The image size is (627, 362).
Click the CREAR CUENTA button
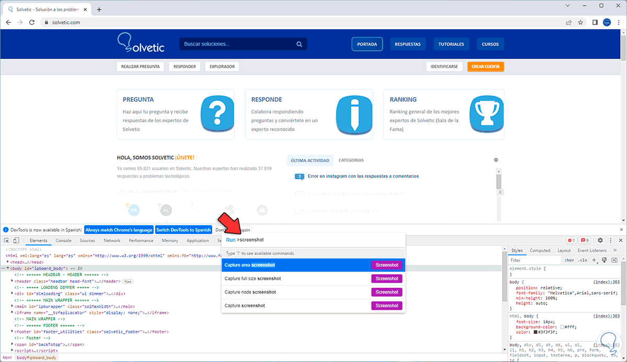click(485, 66)
